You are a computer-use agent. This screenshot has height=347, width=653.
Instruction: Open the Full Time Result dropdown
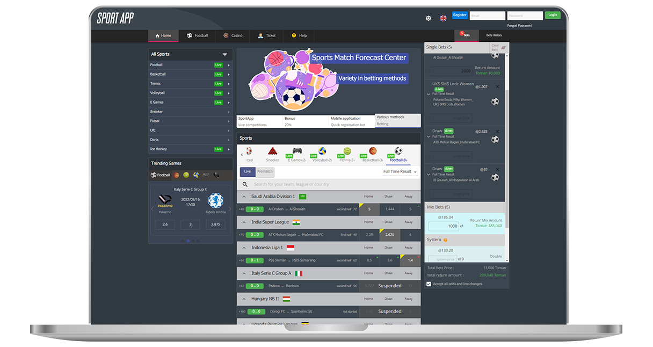coord(400,172)
